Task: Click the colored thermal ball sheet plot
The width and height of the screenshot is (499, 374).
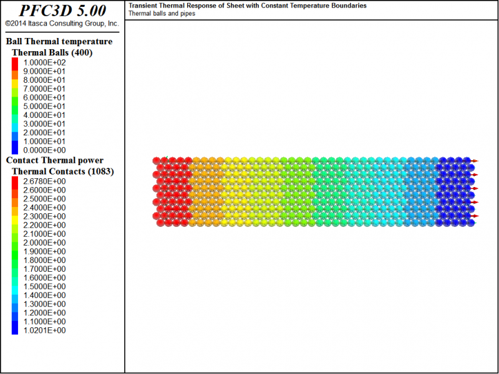Action: tap(315, 191)
